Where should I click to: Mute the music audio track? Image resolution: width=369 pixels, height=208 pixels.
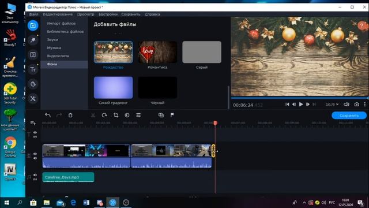(35, 175)
